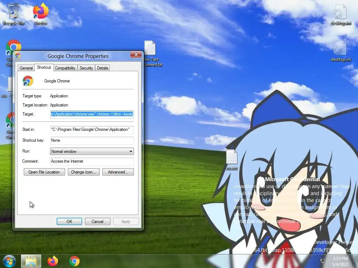The height and width of the screenshot is (268, 358).
Task: Click the network tray icon
Action: pos(323,261)
